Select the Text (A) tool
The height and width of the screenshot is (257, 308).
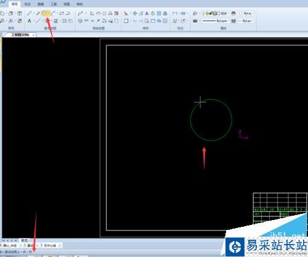pyautogui.click(x=30, y=21)
